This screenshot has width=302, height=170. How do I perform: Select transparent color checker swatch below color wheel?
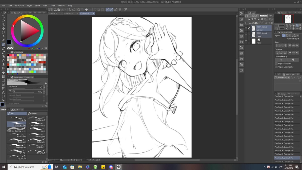pos(10,48)
